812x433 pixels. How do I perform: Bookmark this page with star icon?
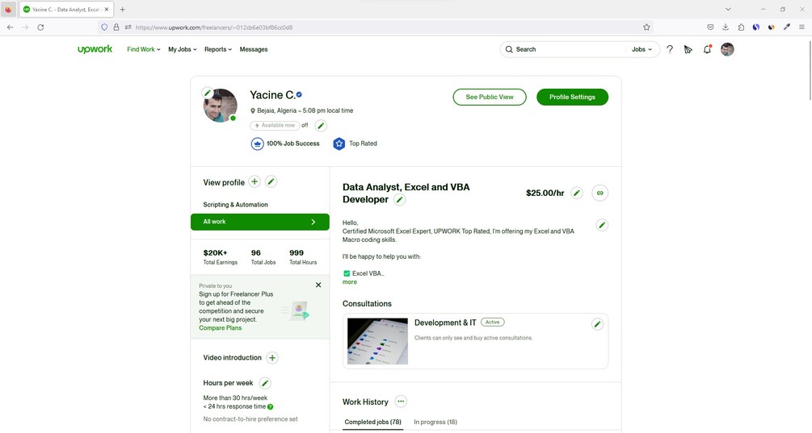(x=646, y=27)
